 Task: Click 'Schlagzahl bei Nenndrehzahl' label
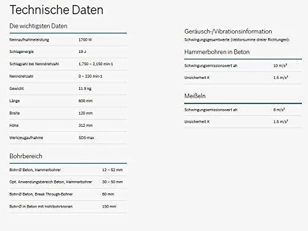pos(34,64)
